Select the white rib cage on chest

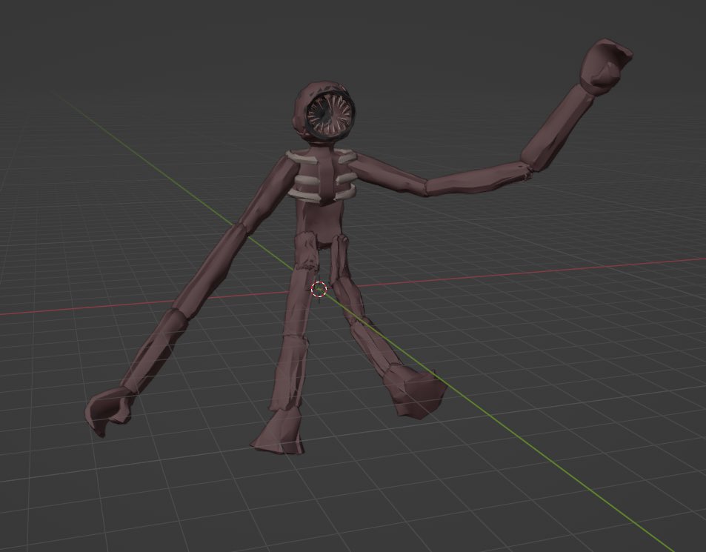pyautogui.click(x=322, y=176)
